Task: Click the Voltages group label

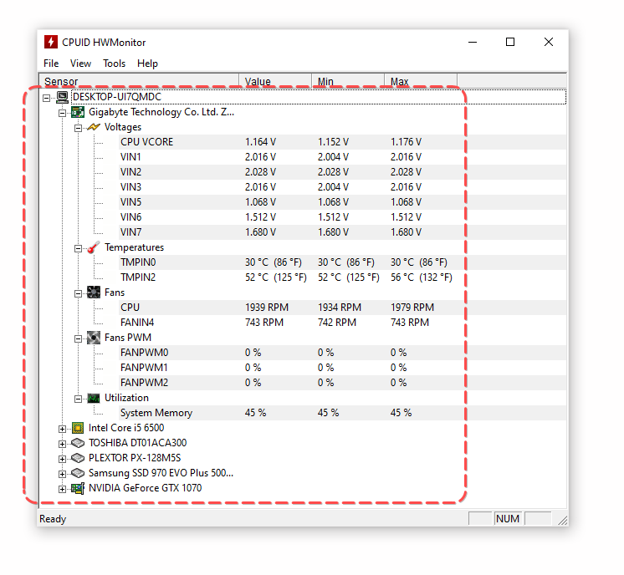Action: 123,127
